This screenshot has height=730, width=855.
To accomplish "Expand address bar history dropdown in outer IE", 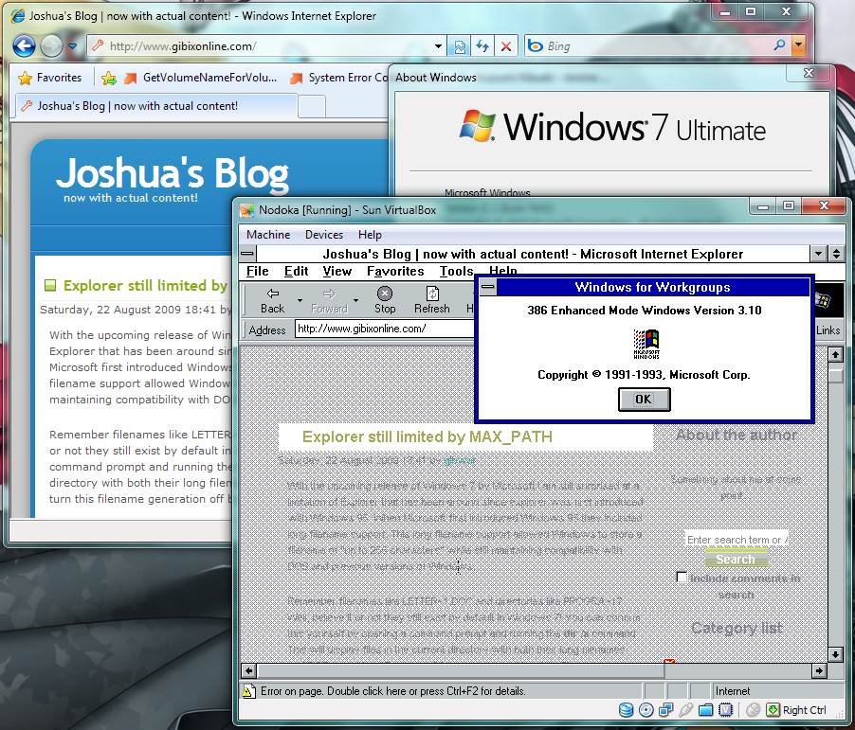I will coord(439,46).
